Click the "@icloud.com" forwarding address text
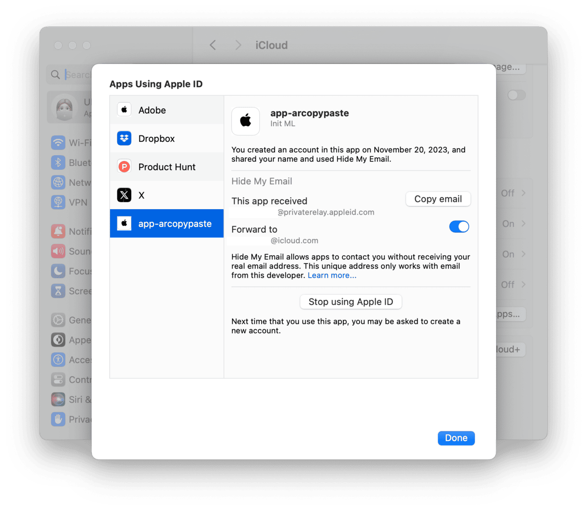This screenshot has height=512, width=587. [x=294, y=241]
